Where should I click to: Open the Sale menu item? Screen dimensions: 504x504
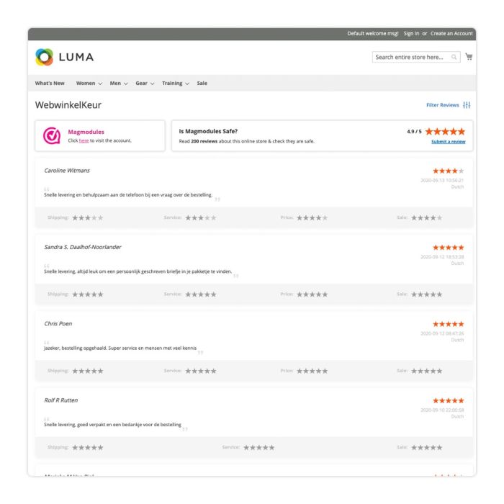tap(202, 83)
